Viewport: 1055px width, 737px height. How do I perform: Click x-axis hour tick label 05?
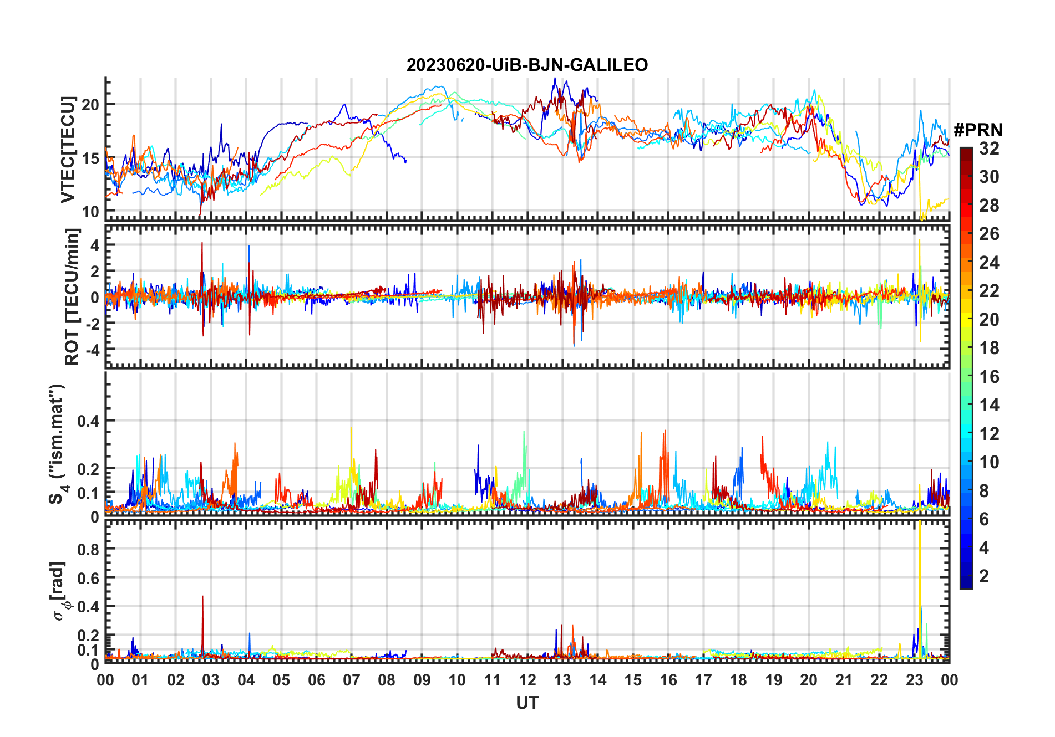tap(281, 680)
